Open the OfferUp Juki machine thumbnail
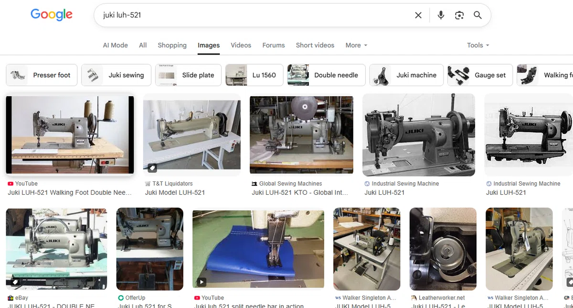 150,249
